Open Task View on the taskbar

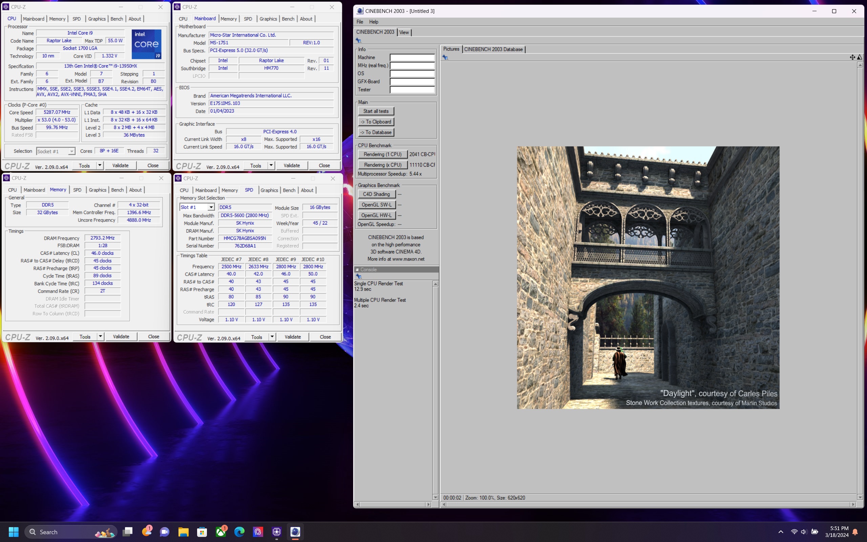(x=128, y=531)
